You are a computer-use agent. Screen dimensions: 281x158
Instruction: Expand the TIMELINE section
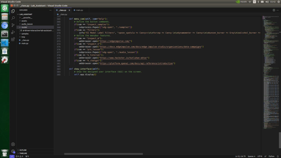23,153
